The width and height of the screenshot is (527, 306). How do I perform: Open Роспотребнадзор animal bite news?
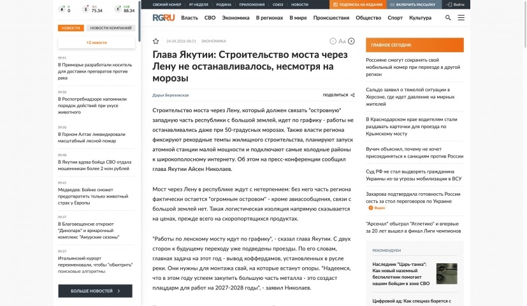pos(92,106)
